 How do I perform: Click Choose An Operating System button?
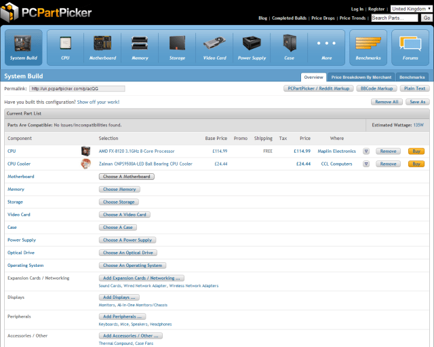[133, 266]
